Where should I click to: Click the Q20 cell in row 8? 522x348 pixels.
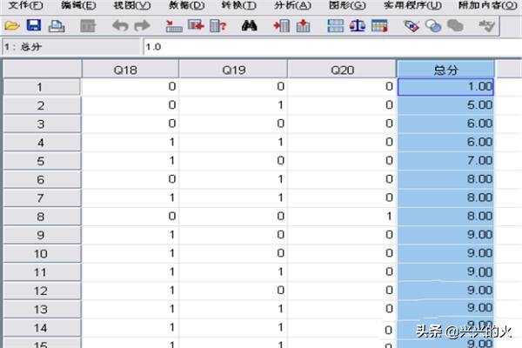point(342,215)
